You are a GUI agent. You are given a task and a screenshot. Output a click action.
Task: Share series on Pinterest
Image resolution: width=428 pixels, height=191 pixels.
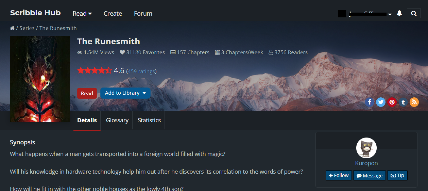(392, 102)
